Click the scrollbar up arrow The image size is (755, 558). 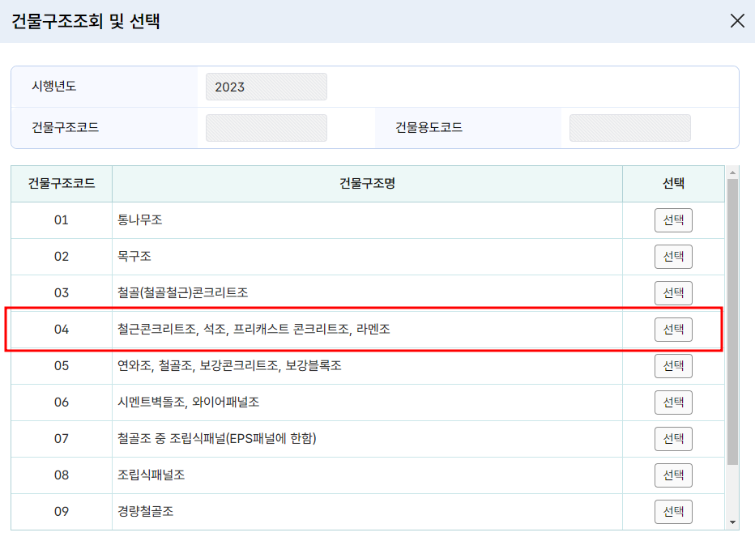click(732, 173)
